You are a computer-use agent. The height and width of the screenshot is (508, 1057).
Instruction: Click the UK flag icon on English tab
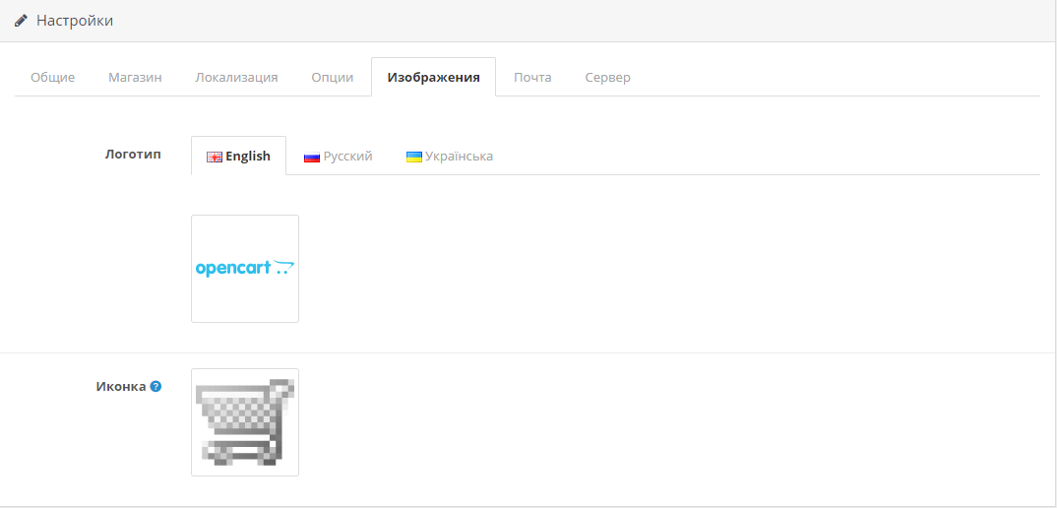click(214, 157)
